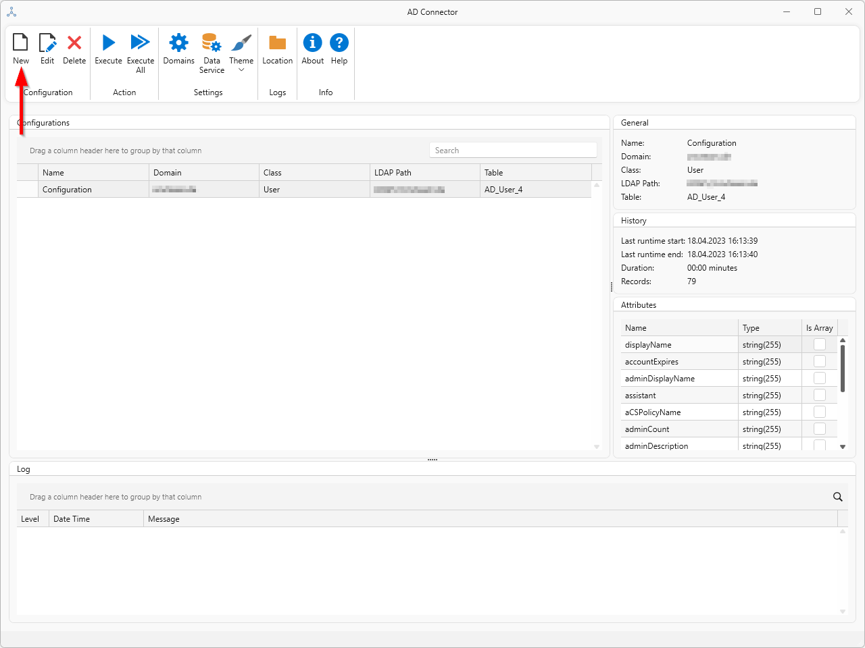Sort attributes by Is Array header
Image resolution: width=865 pixels, height=648 pixels.
click(820, 328)
